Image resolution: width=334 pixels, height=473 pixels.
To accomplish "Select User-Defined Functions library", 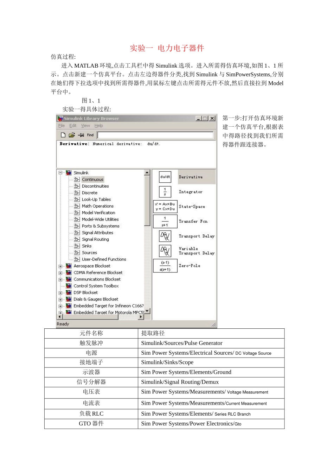I will click(104, 259).
